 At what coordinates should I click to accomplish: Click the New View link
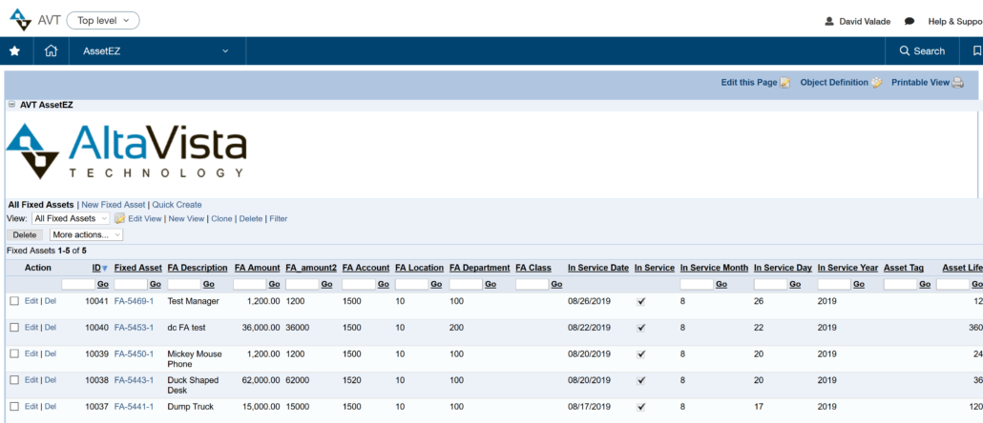(x=186, y=218)
